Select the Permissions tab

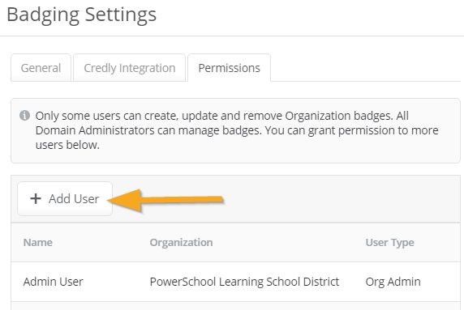tap(230, 68)
